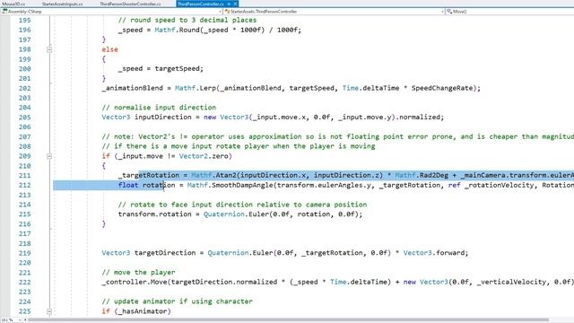574x323 pixels.
Task: Click the comment '// normalise input direction'
Action: click(x=159, y=108)
